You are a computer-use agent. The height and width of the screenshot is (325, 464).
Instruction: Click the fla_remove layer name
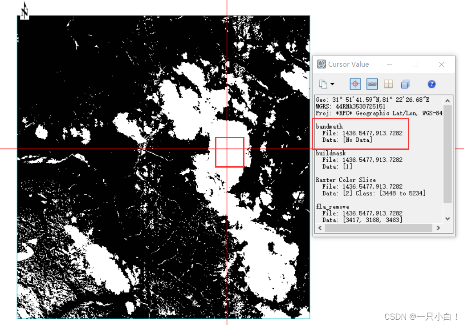coord(332,207)
